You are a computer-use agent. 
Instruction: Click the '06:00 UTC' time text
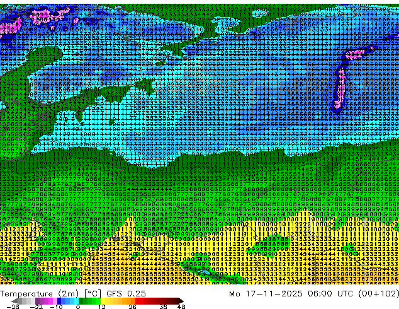pos(332,294)
